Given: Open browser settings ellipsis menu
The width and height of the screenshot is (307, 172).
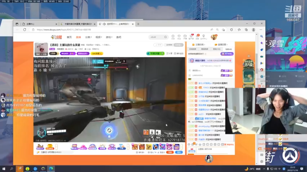Looking at the screenshot, I should (x=261, y=30).
